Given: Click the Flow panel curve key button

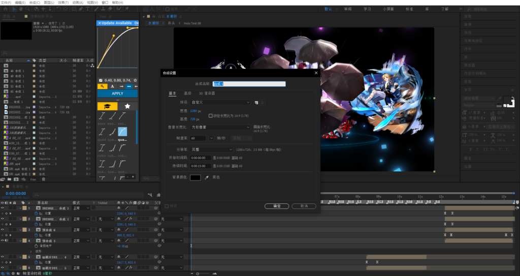Looking at the screenshot, I should click(102, 86).
